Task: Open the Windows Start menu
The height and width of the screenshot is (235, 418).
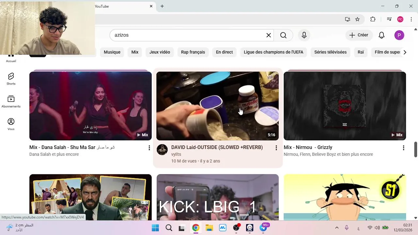Action: 155,228
